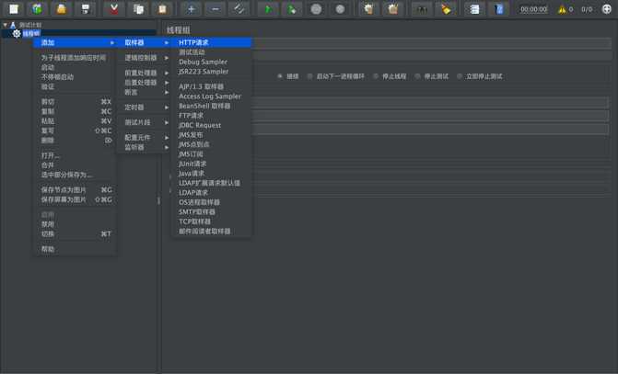Choose Java请求 menu entry
The width and height of the screenshot is (618, 374).
212,174
